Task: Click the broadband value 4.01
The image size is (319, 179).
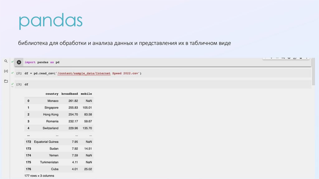Action: coord(75,169)
